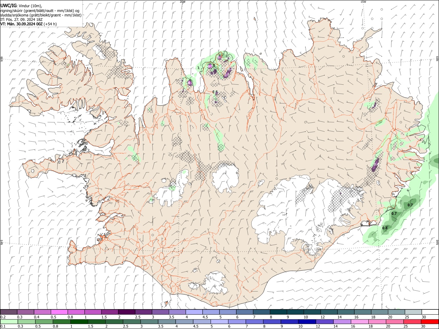Click the Hofsjökull glacier in central Iceland
Screen dimensions: 439x329
pyautogui.click(x=225, y=177)
